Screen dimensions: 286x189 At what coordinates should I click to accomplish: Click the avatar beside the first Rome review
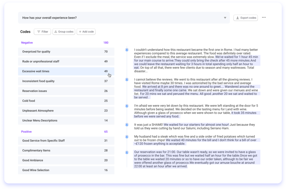coord(127,50)
